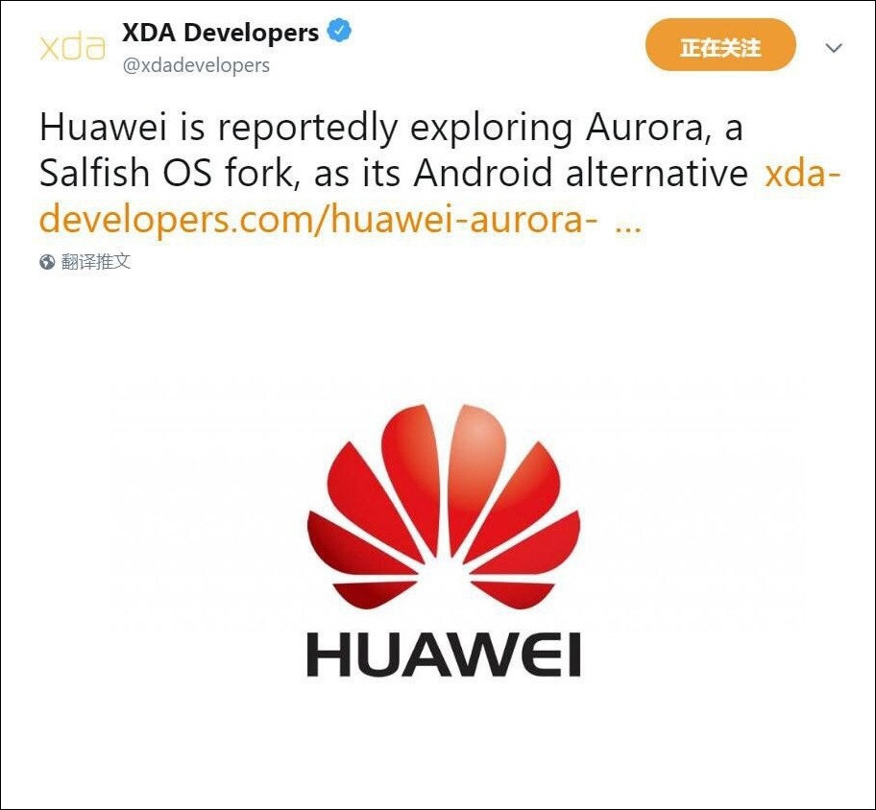Translate the tweet via 翻译推文
This screenshot has width=876, height=810.
tap(95, 261)
